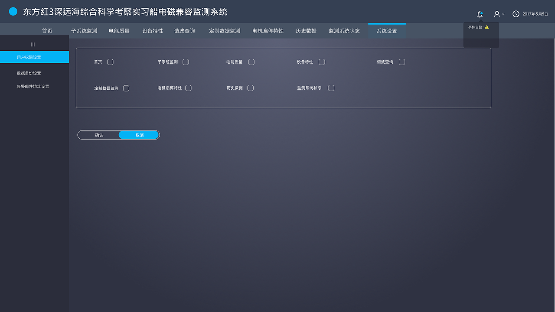Select 用户权限设置 in sidebar

35,57
